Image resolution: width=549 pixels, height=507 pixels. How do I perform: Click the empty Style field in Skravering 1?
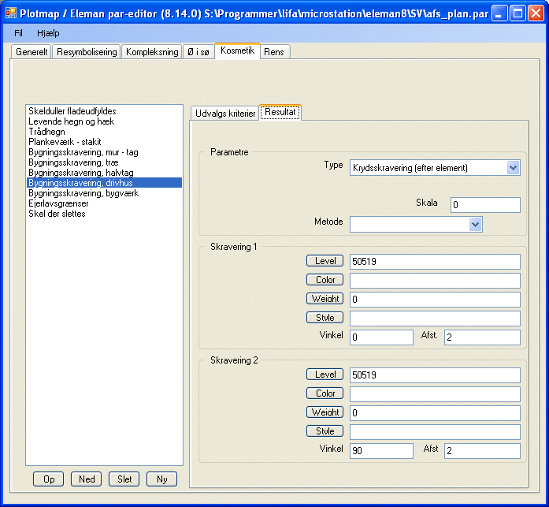(x=435, y=319)
